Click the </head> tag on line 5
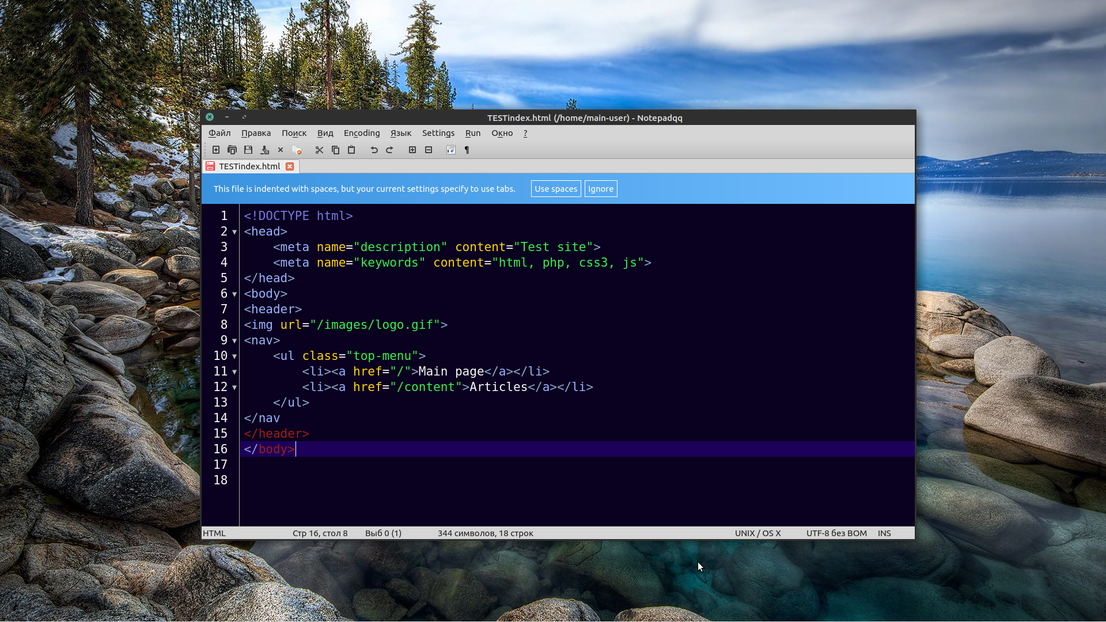This screenshot has height=622, width=1106. 269,278
